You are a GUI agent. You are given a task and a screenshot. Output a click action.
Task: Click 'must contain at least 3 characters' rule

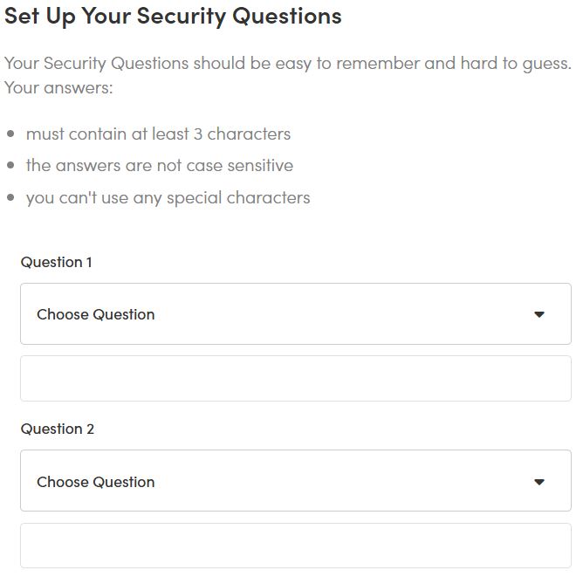point(158,134)
